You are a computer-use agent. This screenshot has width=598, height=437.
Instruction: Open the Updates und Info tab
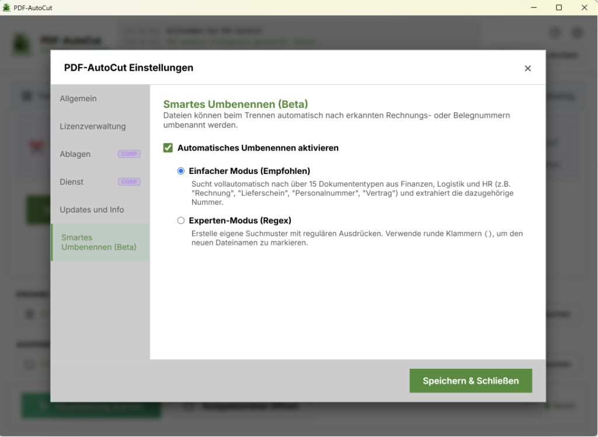[100, 210]
